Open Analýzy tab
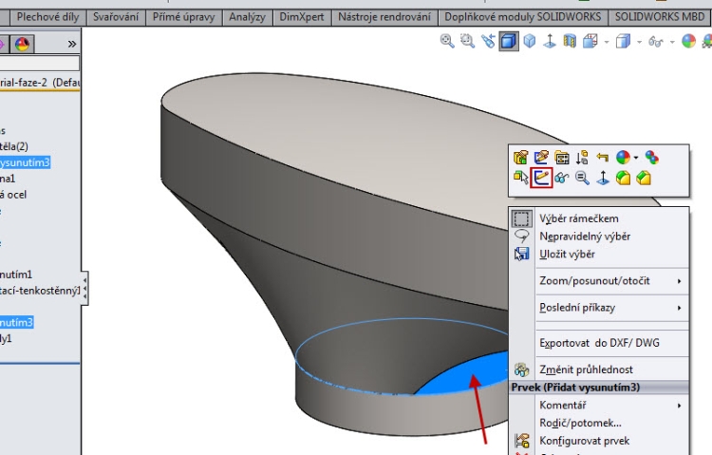 click(x=247, y=17)
